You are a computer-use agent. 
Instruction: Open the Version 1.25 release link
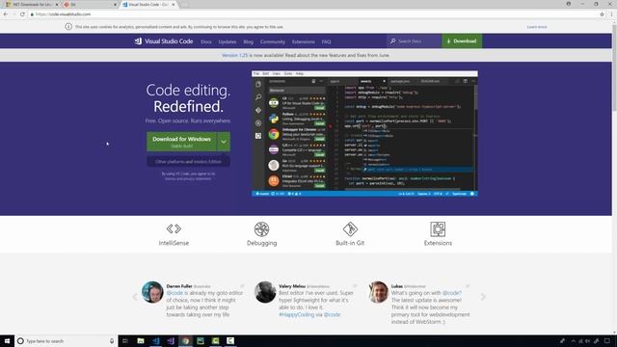coord(235,56)
